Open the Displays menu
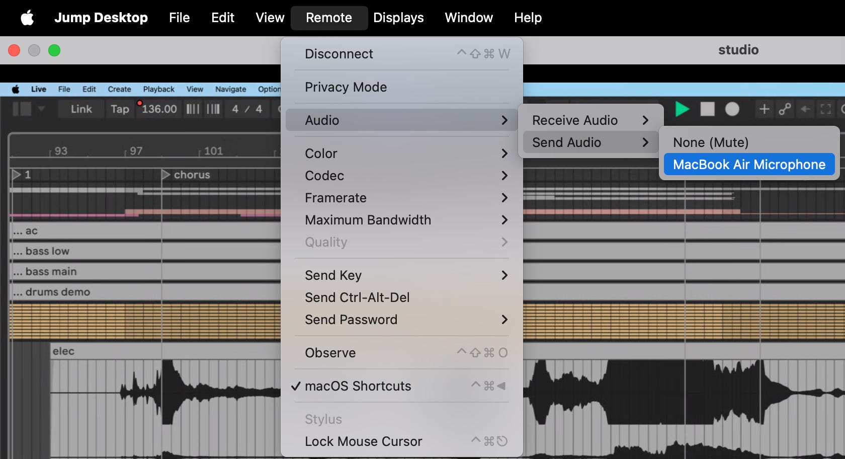Viewport: 845px width, 459px height. coord(398,18)
